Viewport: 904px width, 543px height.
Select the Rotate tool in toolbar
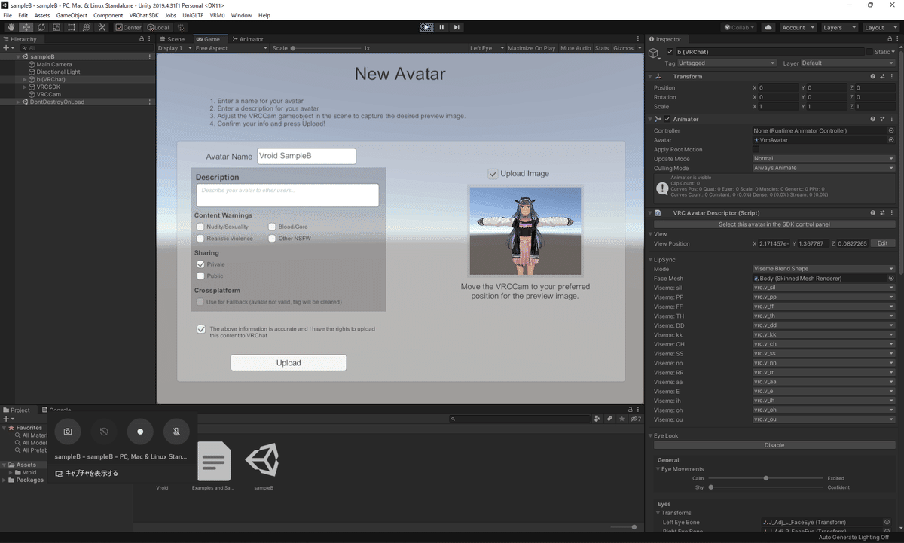(x=41, y=27)
